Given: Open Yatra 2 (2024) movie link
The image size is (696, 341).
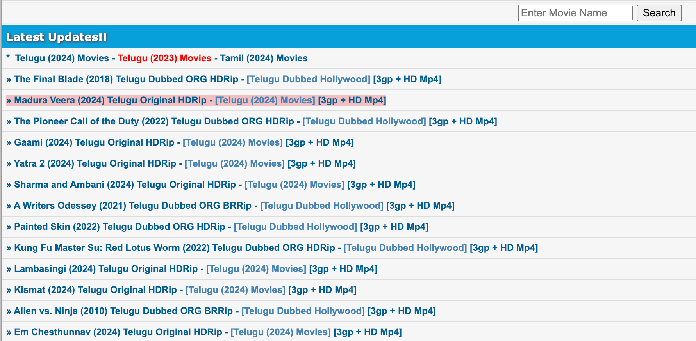Looking at the screenshot, I should (x=95, y=163).
